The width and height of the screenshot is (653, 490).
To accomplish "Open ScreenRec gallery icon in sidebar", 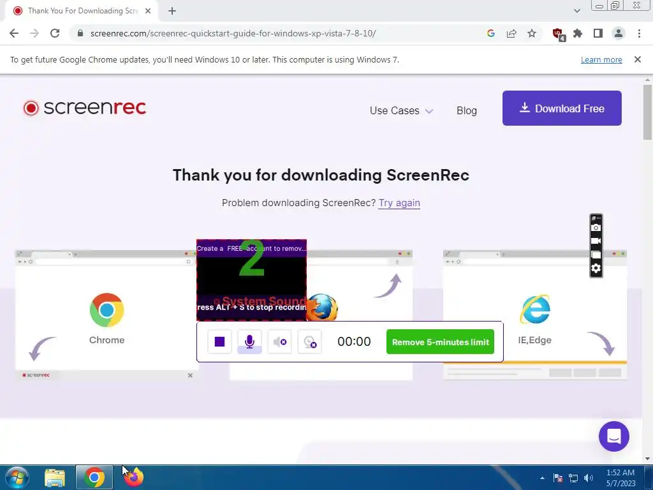I will [596, 254].
